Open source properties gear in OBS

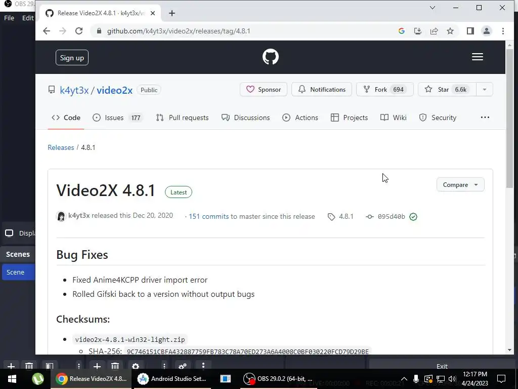coord(136,366)
